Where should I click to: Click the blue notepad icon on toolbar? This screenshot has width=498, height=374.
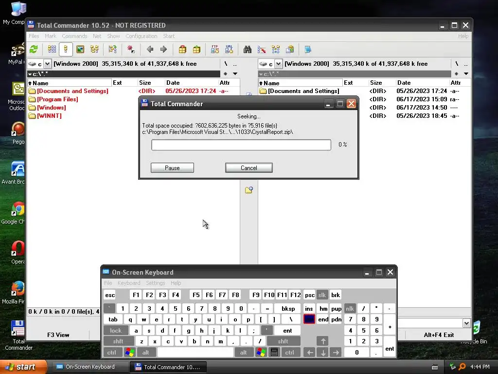point(308,49)
